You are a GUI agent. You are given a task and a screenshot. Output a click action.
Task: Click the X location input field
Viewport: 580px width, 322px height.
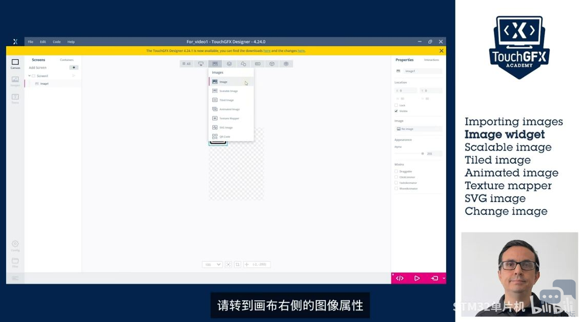(x=406, y=91)
